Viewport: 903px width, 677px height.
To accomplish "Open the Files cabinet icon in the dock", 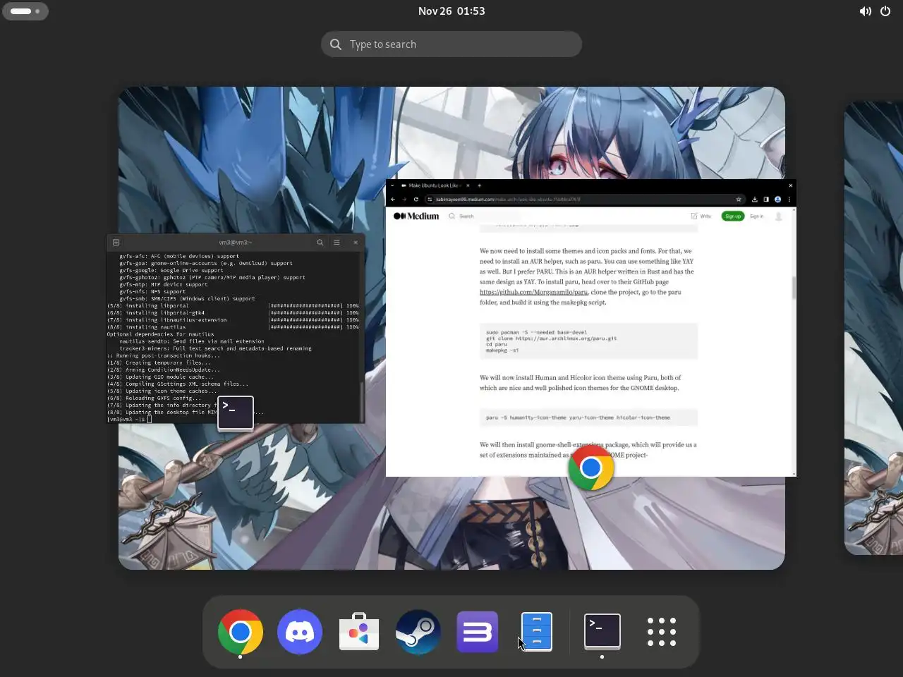I will point(537,632).
